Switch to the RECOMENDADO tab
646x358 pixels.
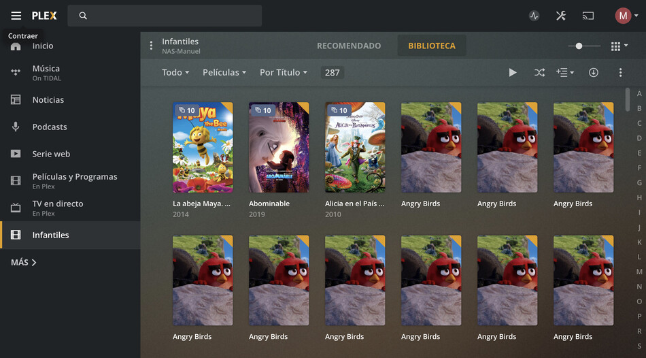tap(349, 46)
